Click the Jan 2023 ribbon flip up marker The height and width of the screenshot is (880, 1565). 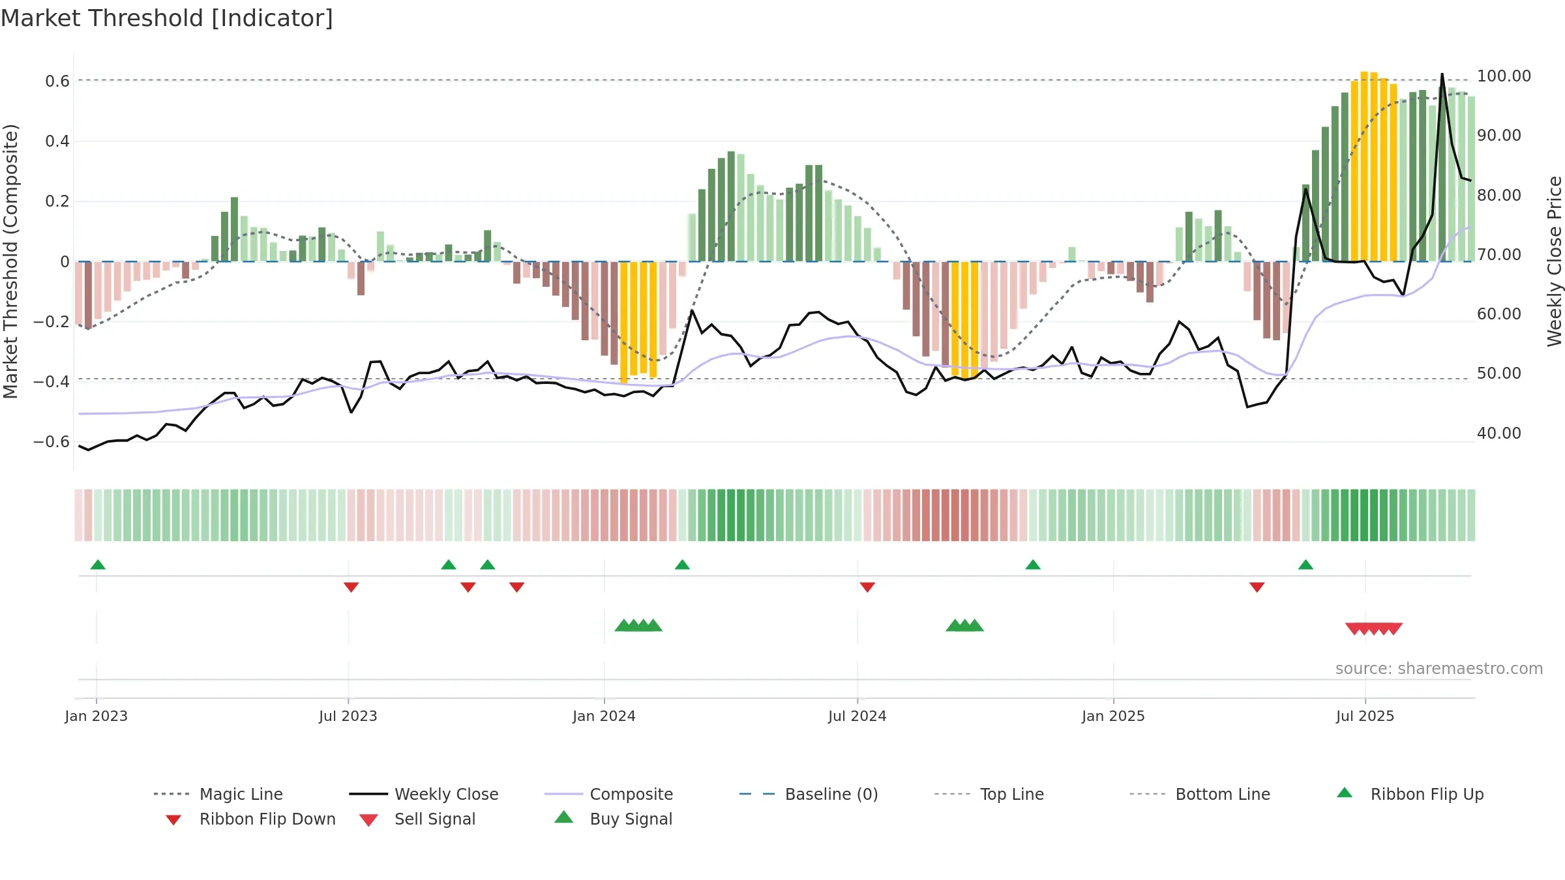click(98, 565)
